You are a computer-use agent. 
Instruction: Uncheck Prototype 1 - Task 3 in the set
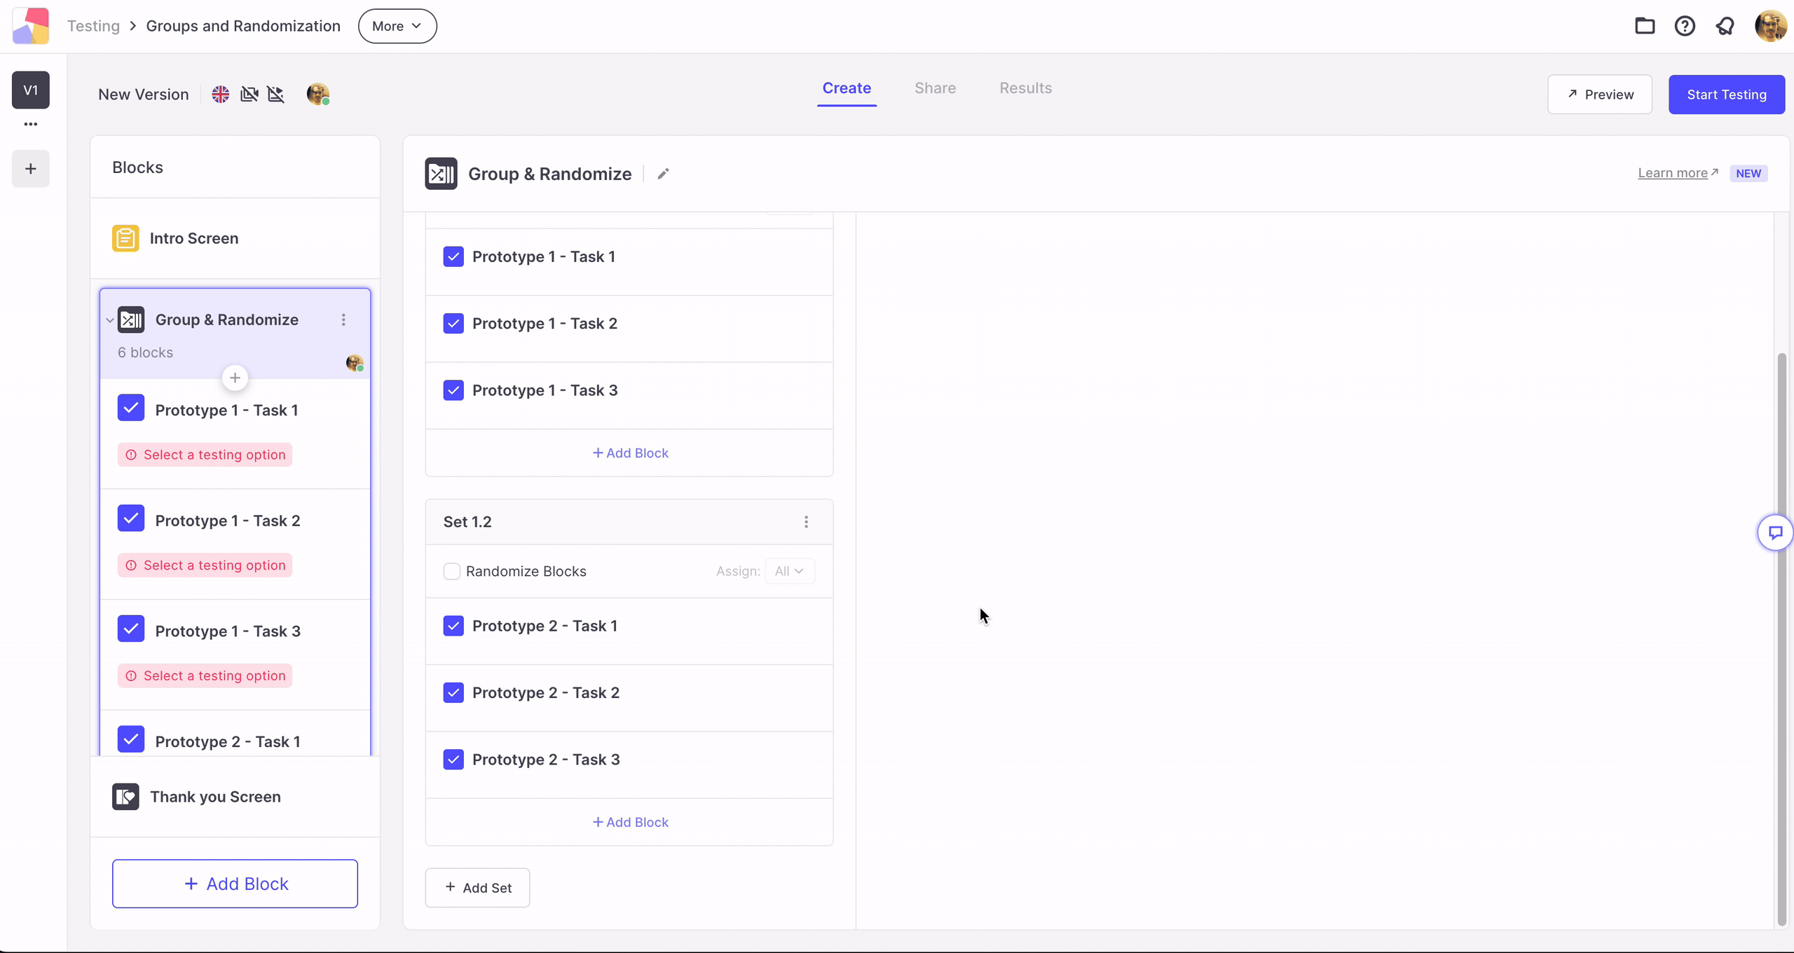(453, 390)
